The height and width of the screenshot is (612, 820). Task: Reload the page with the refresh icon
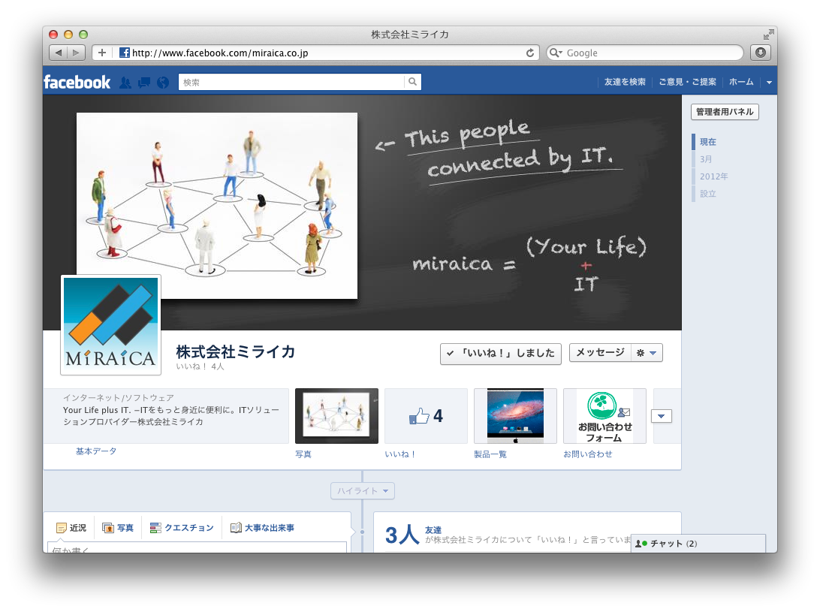pos(529,53)
